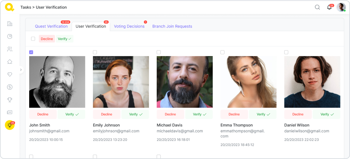350x159 pixels.
Task: Click the yellow Q app logo
Action: [9, 7]
